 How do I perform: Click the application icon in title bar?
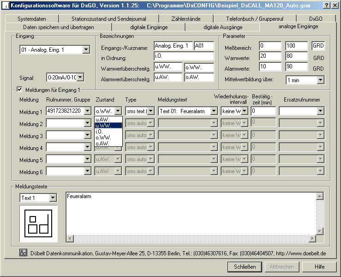6,5
